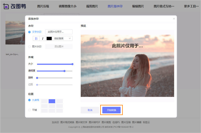
Task: Open the 图片压缩 menu item
Action: pyautogui.click(x=43, y=6)
